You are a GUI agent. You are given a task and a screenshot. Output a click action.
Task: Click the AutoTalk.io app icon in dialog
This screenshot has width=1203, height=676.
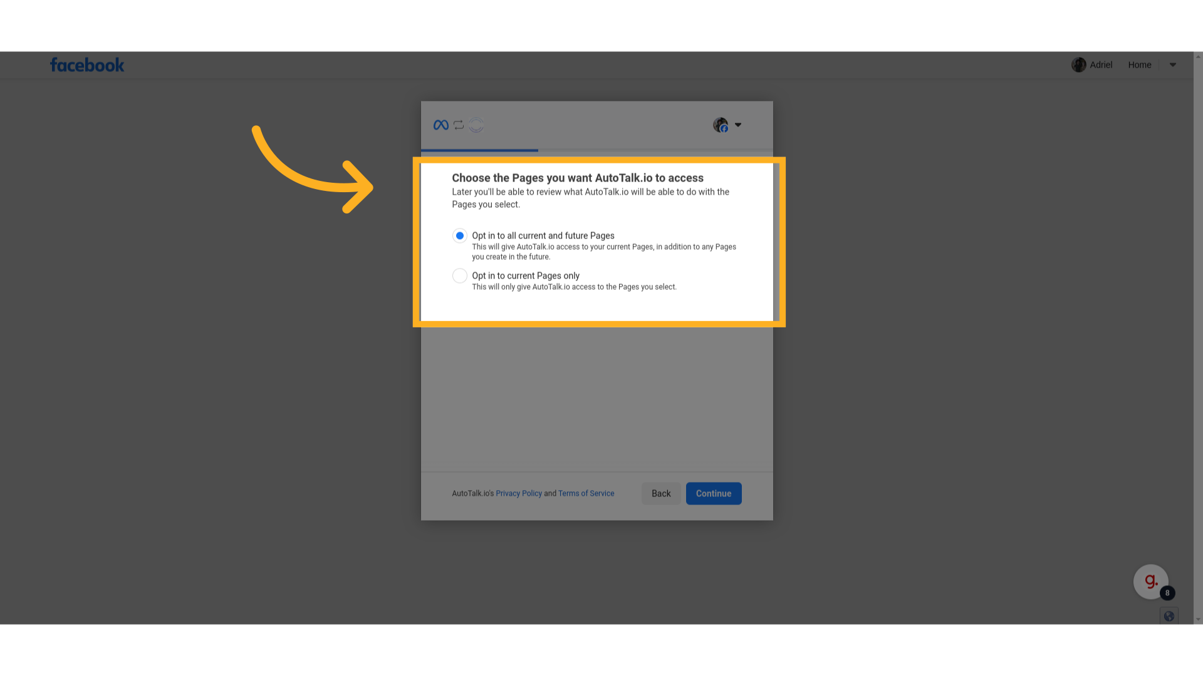click(x=476, y=125)
